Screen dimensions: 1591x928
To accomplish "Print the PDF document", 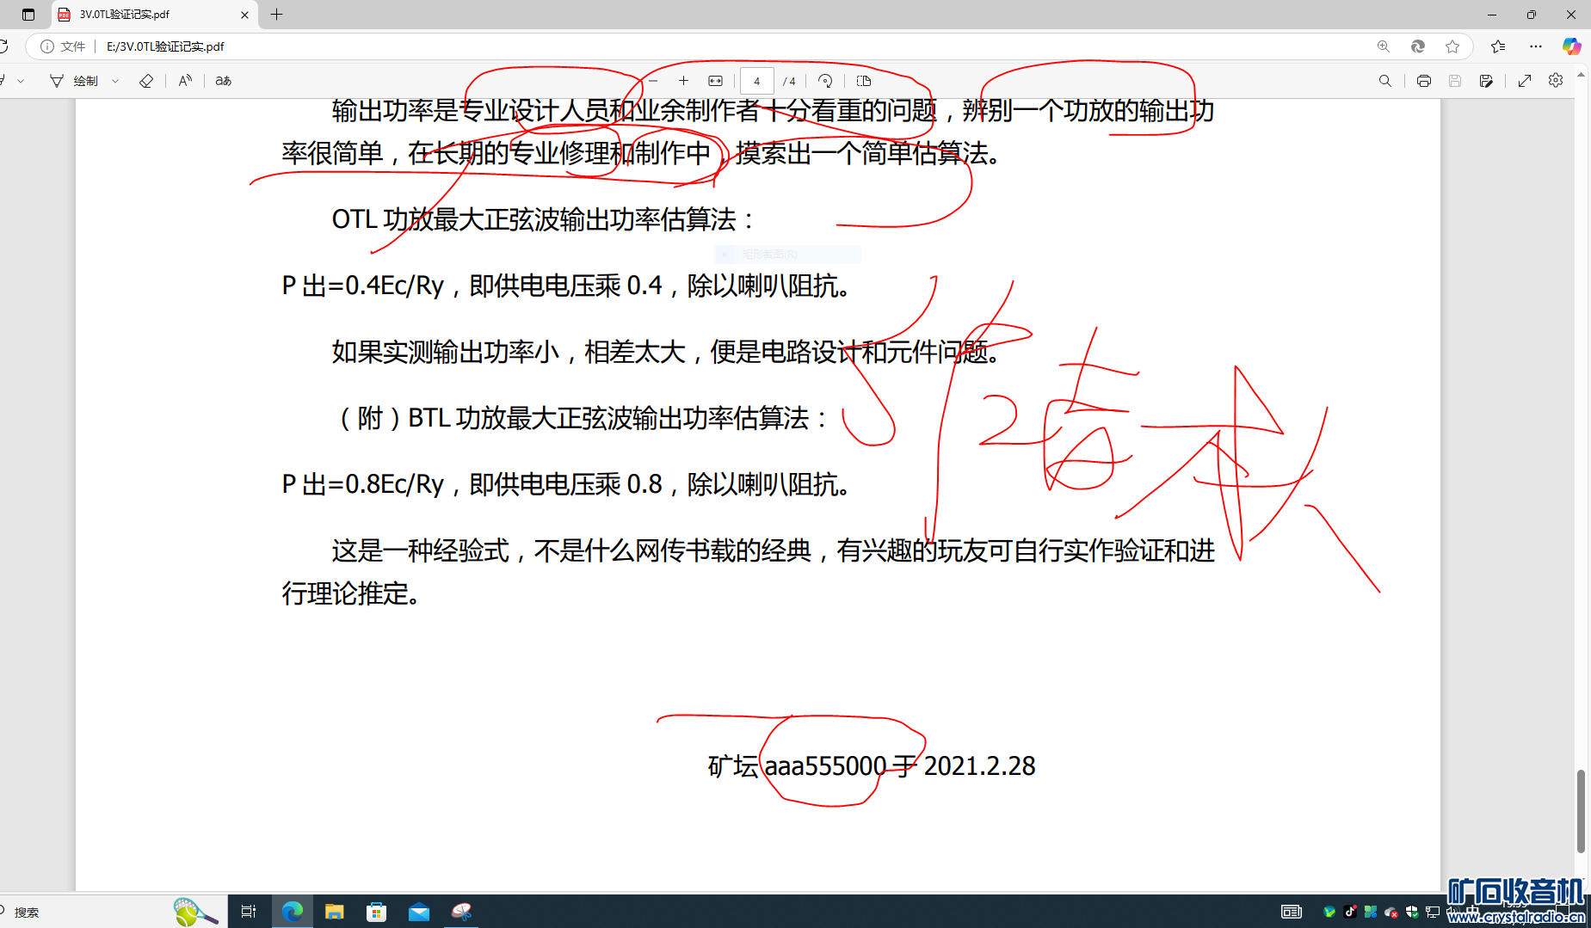I will click(1424, 81).
